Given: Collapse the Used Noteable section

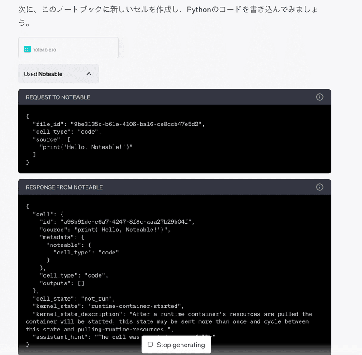Looking at the screenshot, I should click(x=58, y=73).
